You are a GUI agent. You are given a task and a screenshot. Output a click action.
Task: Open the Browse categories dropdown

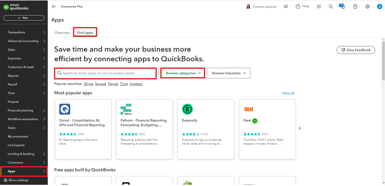183,73
